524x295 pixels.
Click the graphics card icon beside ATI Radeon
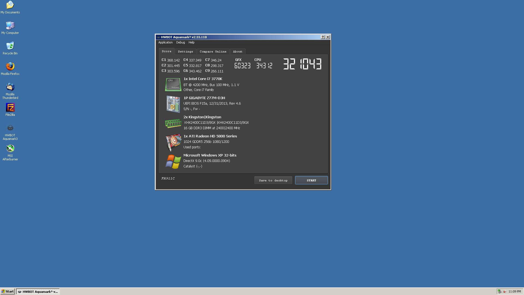tap(173, 142)
